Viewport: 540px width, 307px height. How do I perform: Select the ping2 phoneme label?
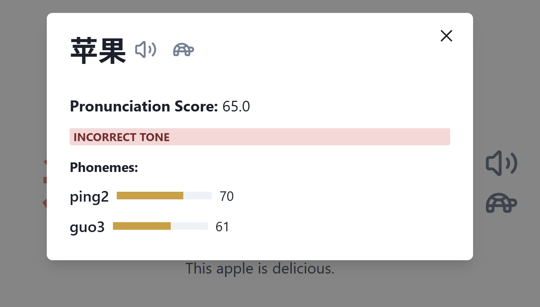point(89,197)
